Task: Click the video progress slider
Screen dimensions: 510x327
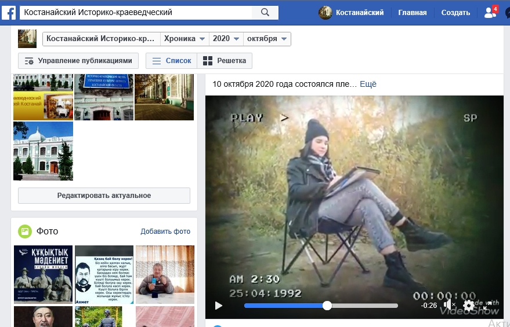Action: pos(321,306)
